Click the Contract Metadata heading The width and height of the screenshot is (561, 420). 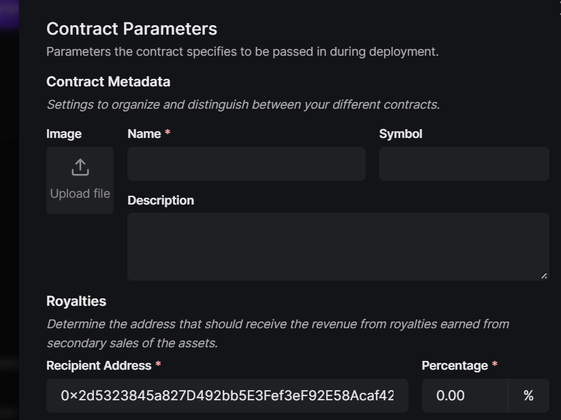pos(108,82)
